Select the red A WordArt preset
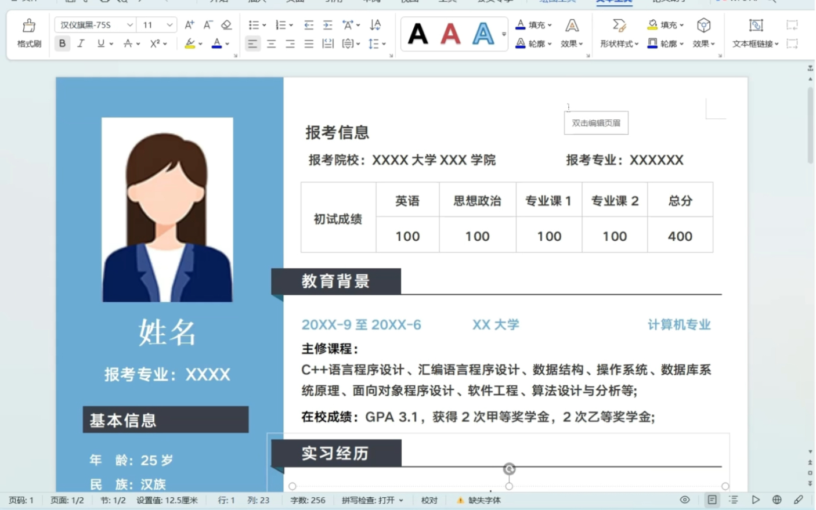The width and height of the screenshot is (816, 510). coord(450,34)
